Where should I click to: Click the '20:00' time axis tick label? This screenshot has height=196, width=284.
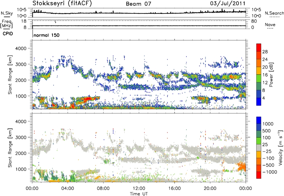(210, 189)
